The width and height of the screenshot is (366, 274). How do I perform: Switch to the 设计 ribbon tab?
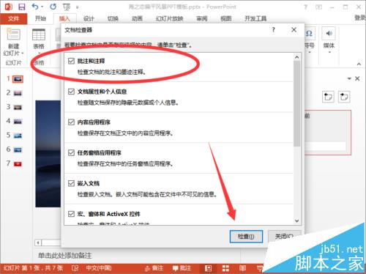[89, 18]
